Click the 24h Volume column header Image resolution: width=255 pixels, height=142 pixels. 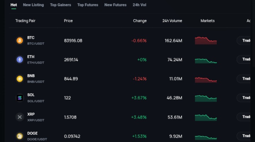[172, 21]
